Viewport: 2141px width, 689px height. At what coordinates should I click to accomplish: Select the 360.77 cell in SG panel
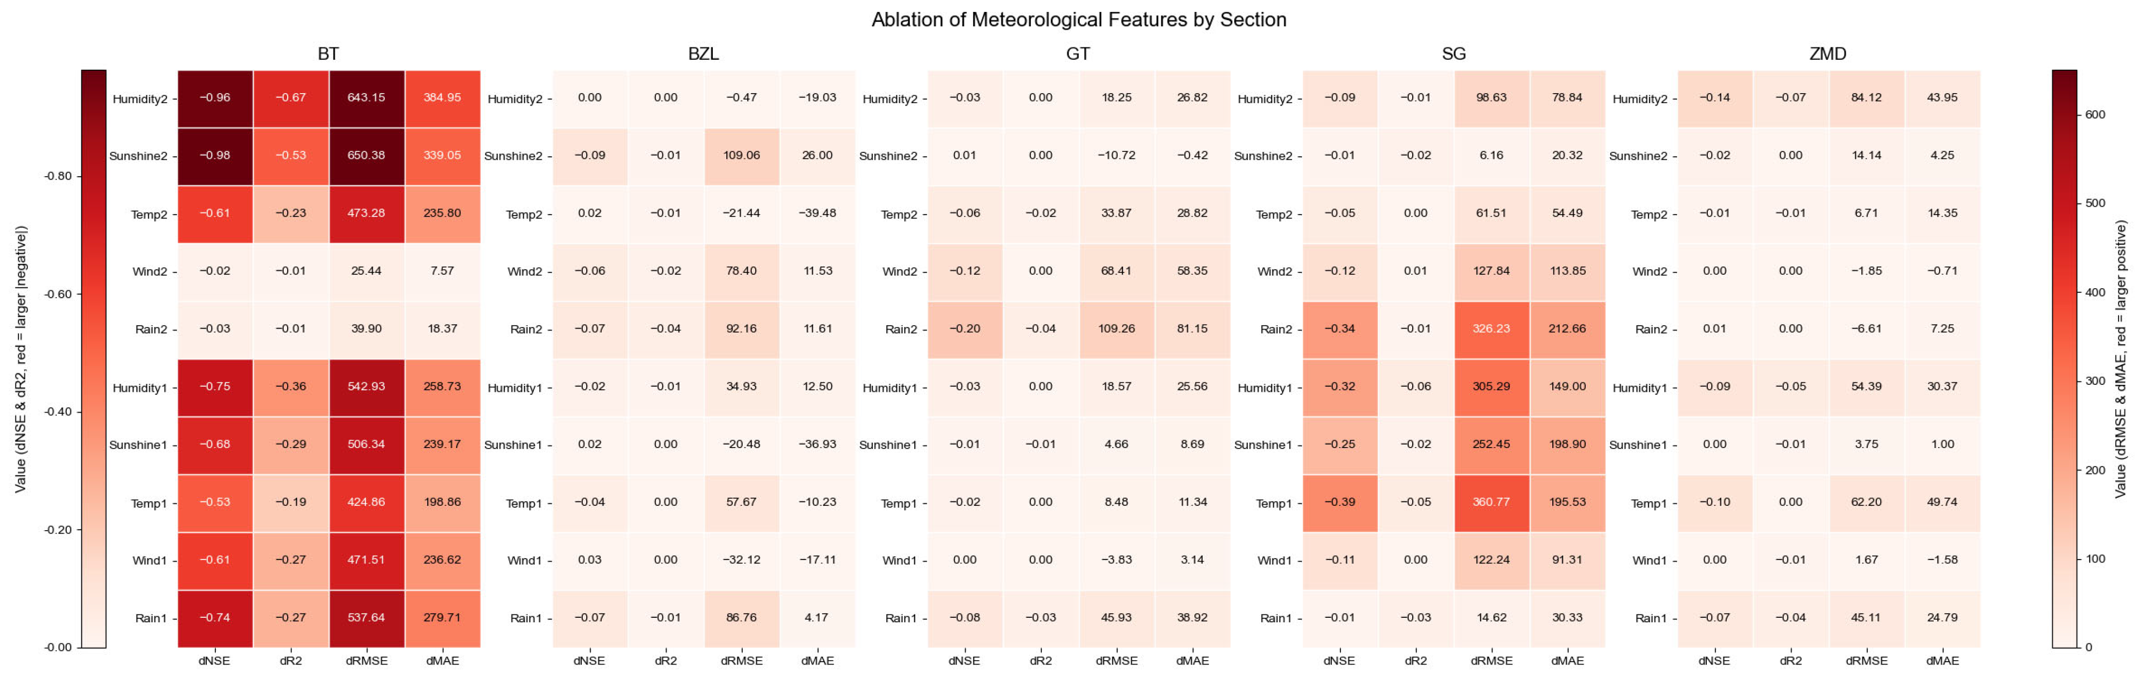[x=1491, y=502]
